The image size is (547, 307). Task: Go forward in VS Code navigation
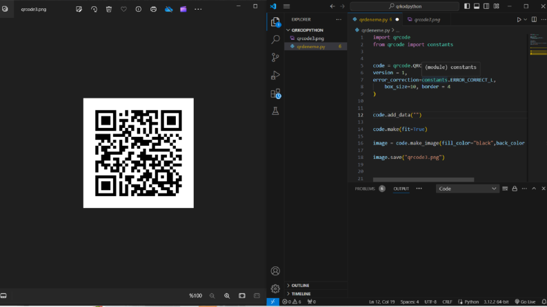point(342,6)
